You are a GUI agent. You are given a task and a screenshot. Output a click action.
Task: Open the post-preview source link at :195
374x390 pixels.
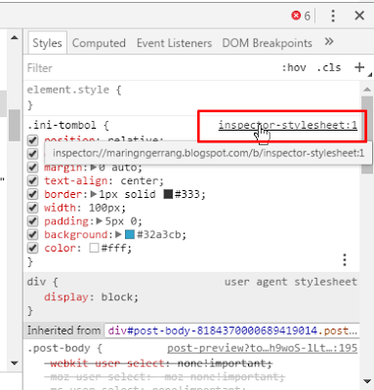click(263, 348)
